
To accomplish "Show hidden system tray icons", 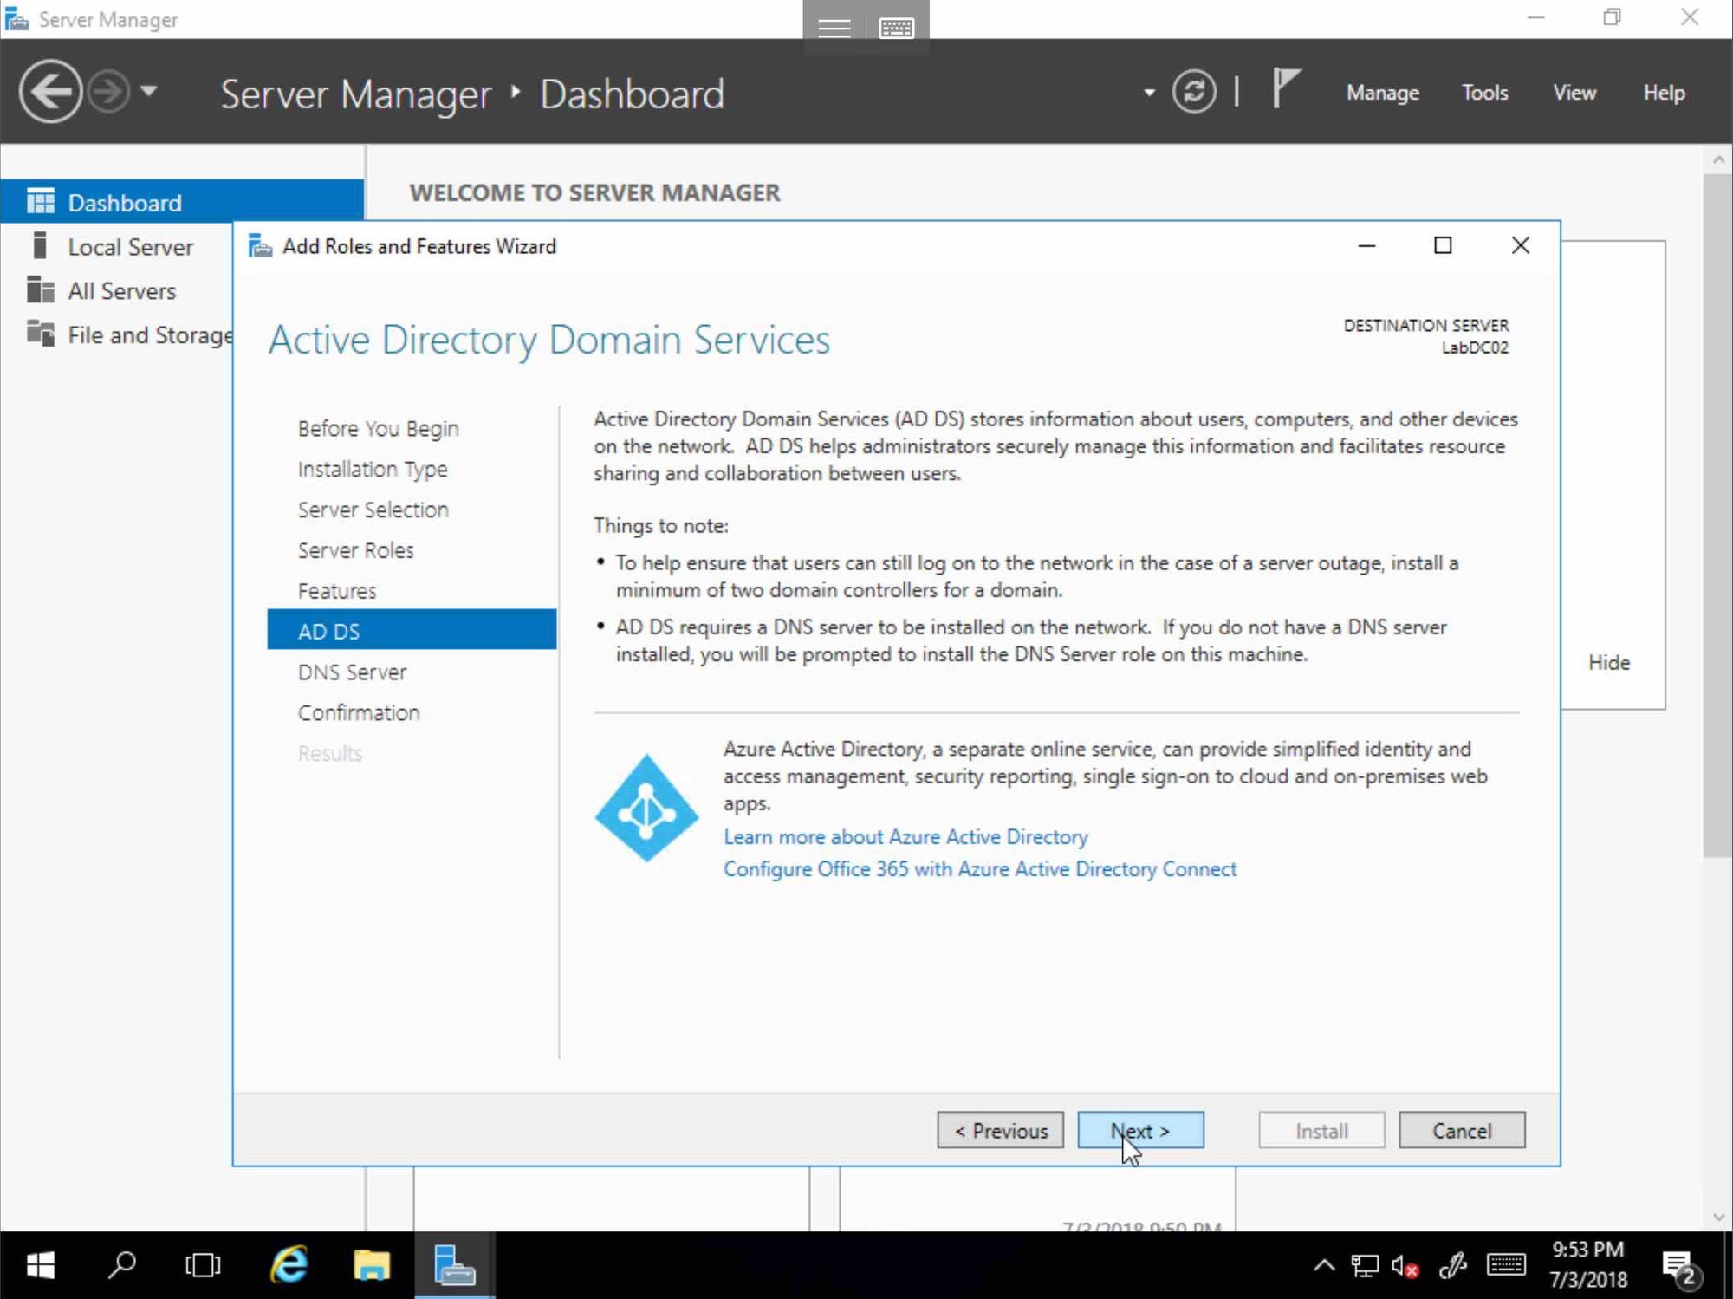I will 1324,1266.
